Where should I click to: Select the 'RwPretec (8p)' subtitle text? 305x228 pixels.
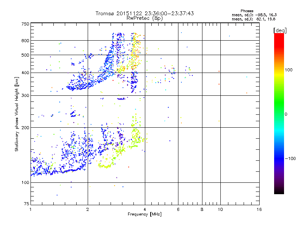click(x=144, y=18)
